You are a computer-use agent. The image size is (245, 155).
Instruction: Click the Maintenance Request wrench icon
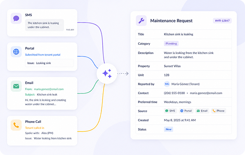tap(141, 21)
